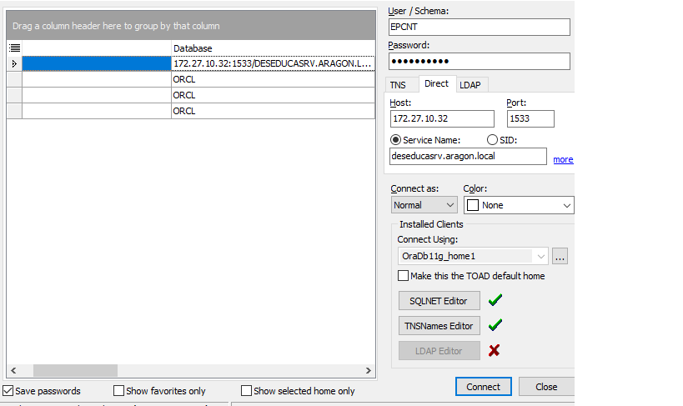The image size is (683, 406).
Task: Open the Connect as dropdown
Action: (424, 205)
